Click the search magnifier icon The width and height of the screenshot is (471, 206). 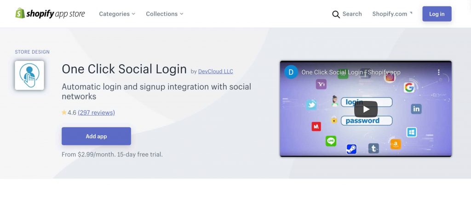pos(336,14)
